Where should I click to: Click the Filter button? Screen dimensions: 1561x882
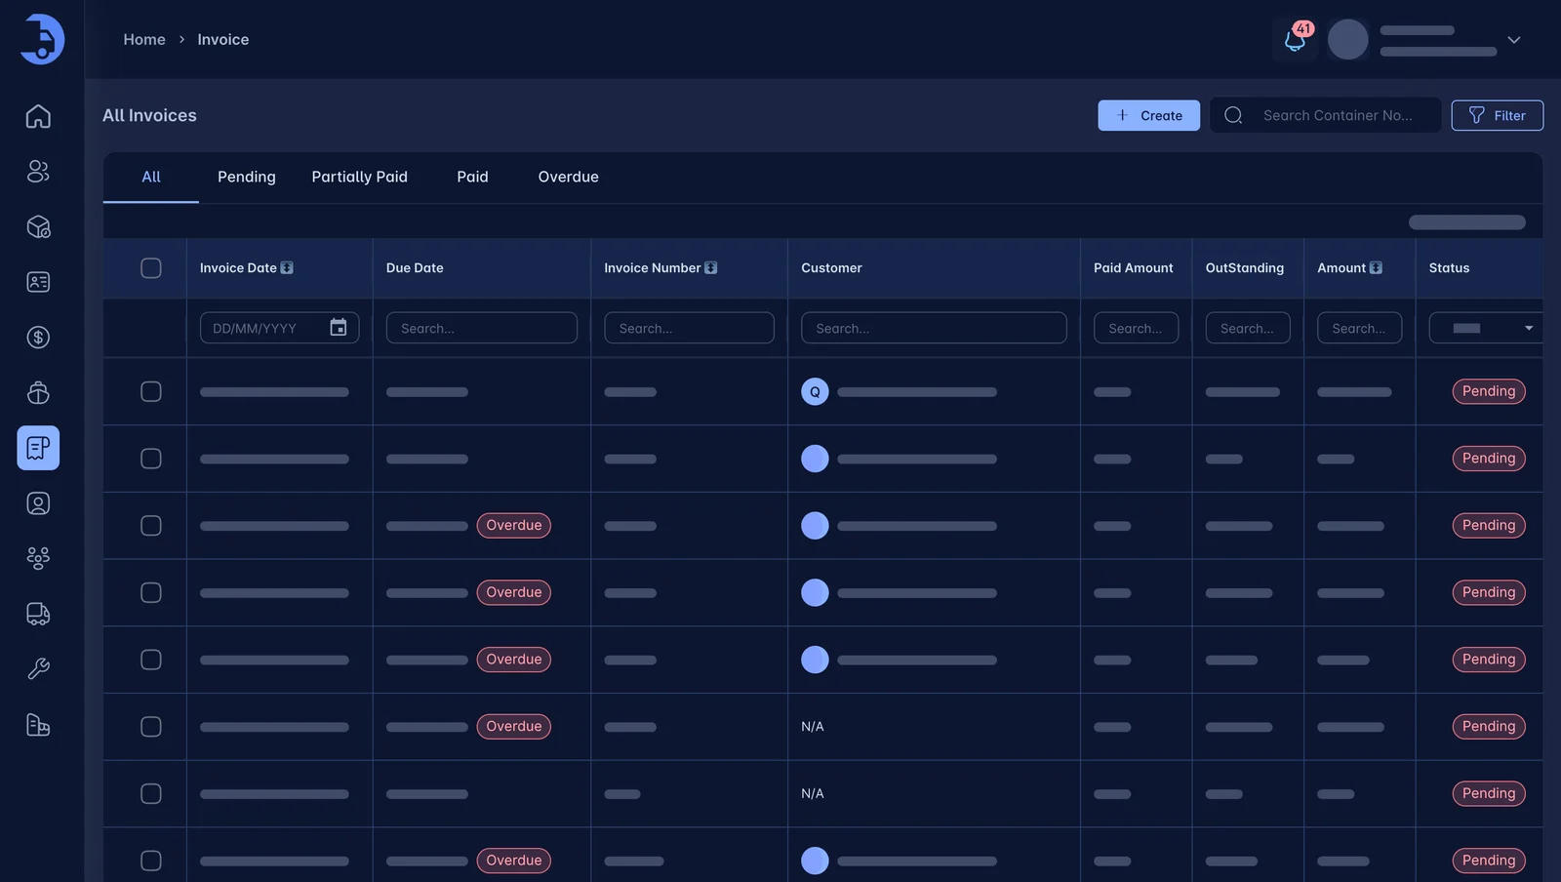[x=1498, y=115]
